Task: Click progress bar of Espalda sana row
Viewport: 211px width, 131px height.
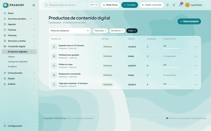Action: tap(171, 48)
